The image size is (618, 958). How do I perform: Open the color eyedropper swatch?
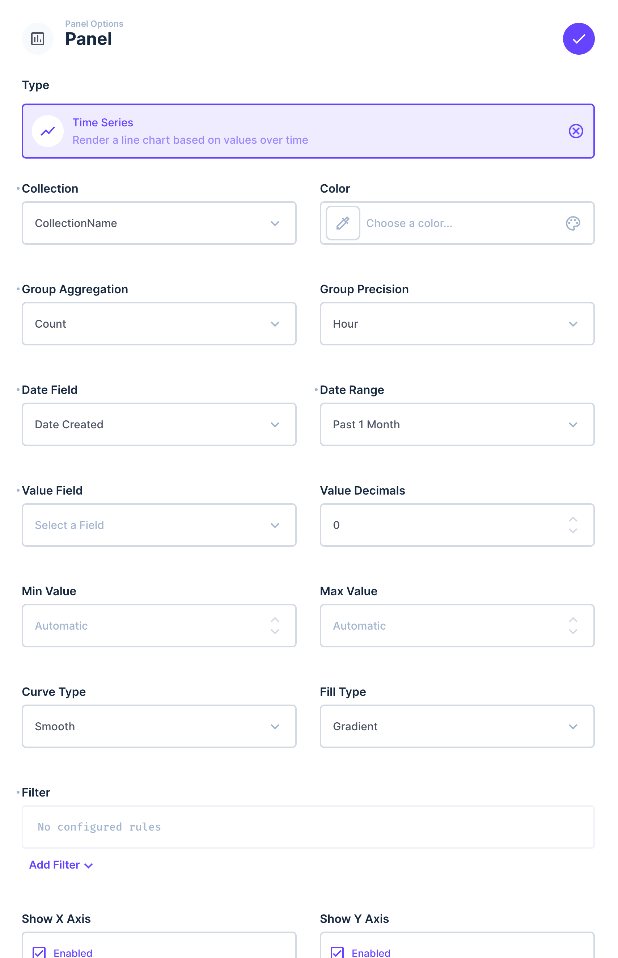click(x=343, y=223)
